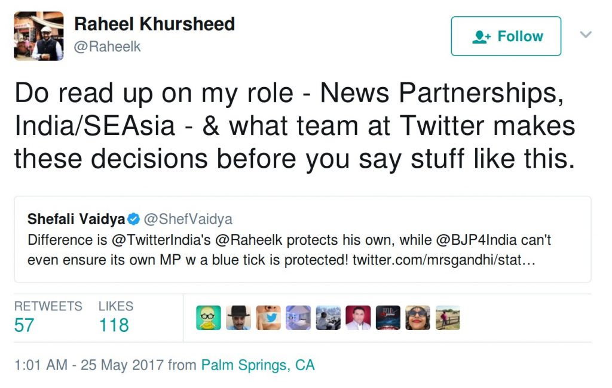The image size is (612, 388).
Task: Open the avatar of woman with sunglasses
Action: (x=418, y=318)
